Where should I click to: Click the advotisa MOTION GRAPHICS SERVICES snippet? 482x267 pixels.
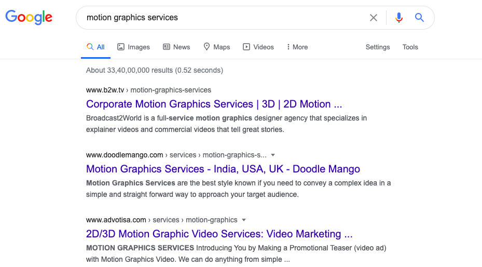(x=236, y=253)
